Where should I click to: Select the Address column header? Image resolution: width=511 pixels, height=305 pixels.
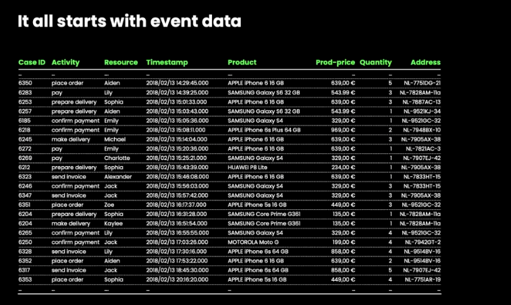[x=425, y=62]
